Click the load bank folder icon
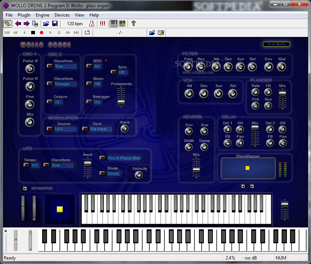 click(x=46, y=24)
